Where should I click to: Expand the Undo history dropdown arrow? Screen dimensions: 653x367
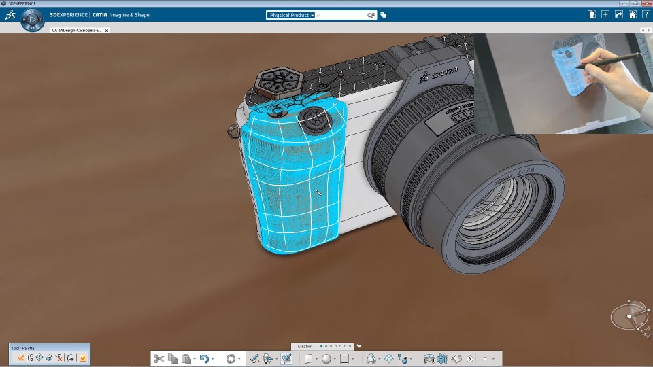pyautogui.click(x=213, y=359)
